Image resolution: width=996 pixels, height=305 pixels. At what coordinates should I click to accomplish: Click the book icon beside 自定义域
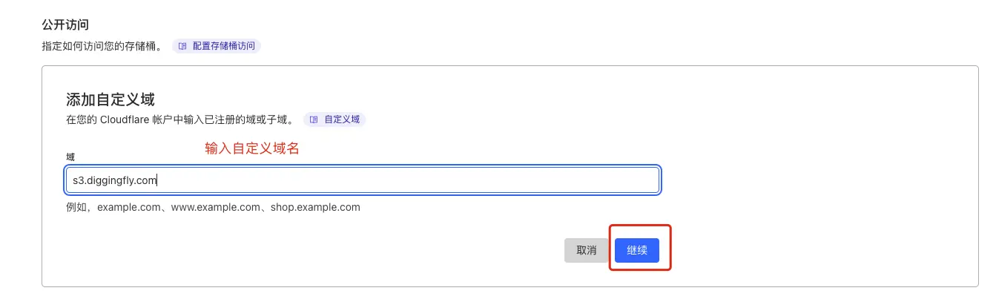click(314, 119)
